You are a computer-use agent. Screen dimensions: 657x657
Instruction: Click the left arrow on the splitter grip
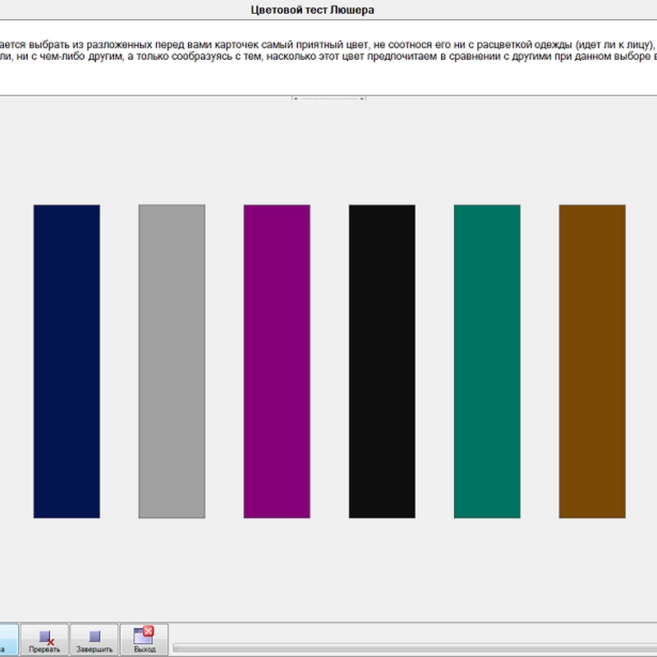294,98
